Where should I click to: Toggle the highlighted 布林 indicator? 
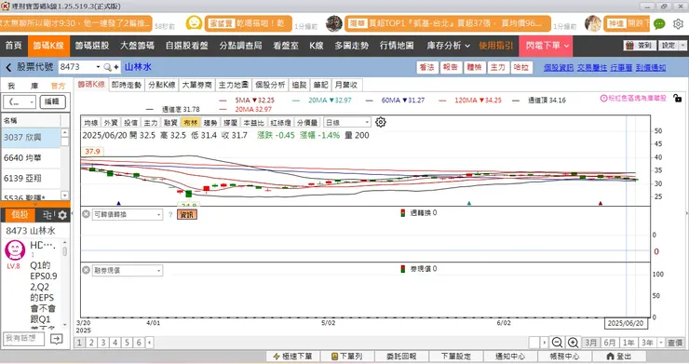(x=190, y=122)
